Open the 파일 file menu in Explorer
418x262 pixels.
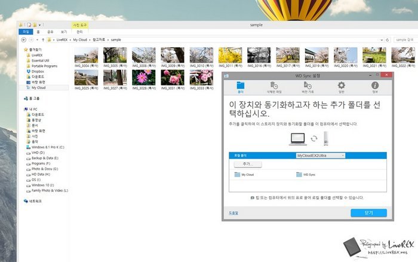(26, 32)
